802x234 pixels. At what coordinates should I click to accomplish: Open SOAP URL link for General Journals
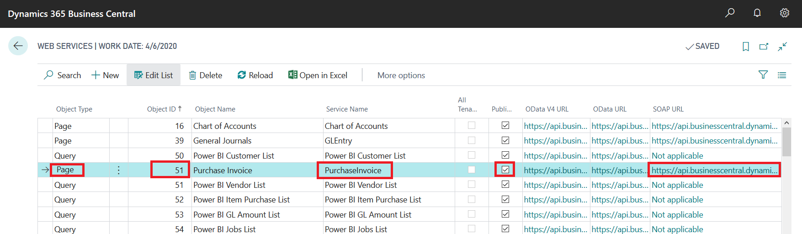[x=714, y=140]
